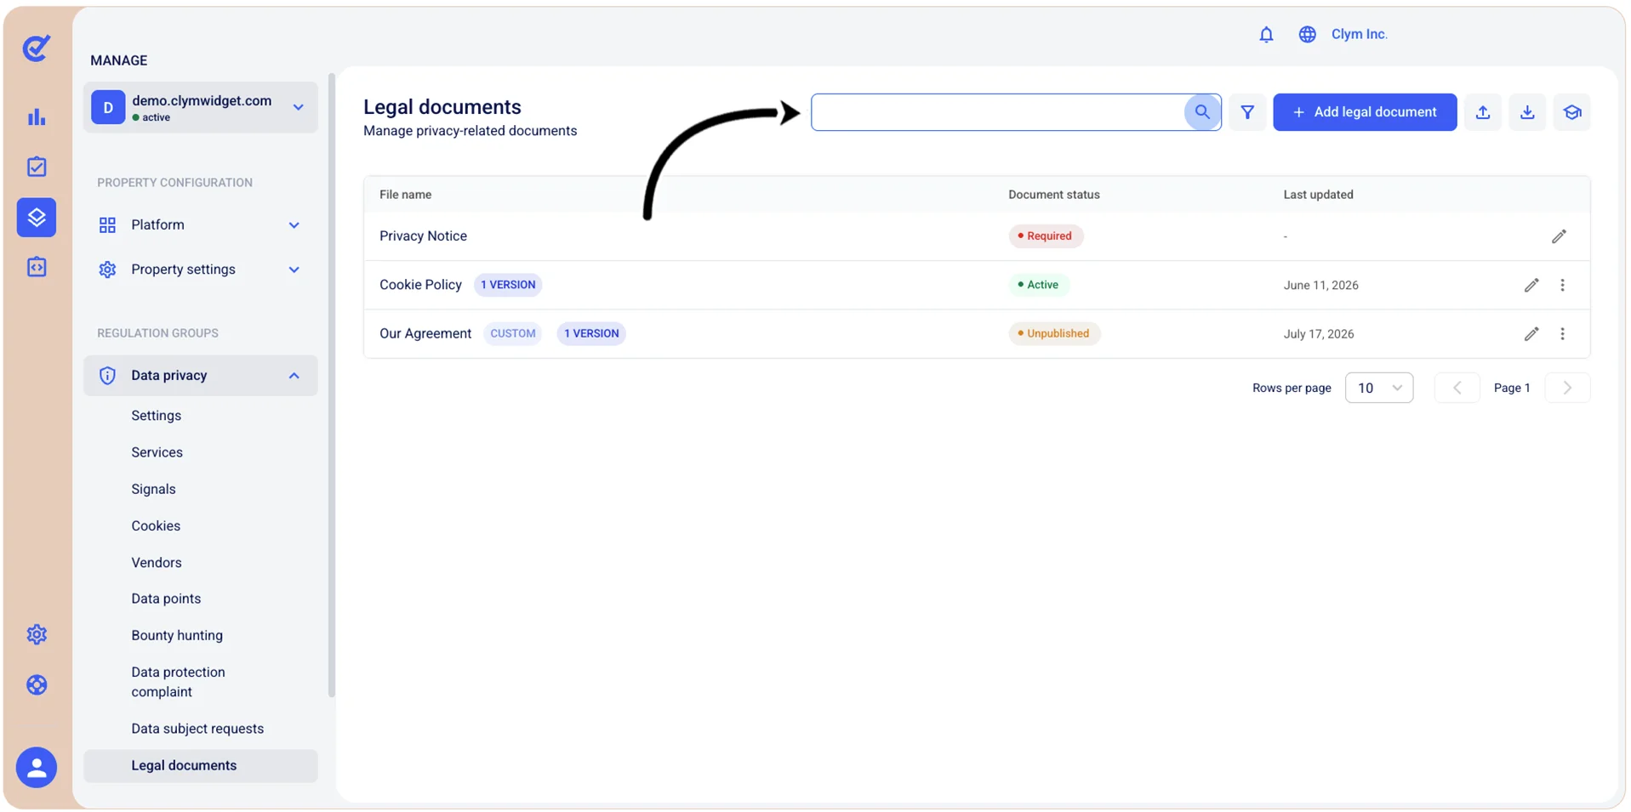Click the globe language icon
The height and width of the screenshot is (812, 1631).
pyautogui.click(x=1307, y=34)
